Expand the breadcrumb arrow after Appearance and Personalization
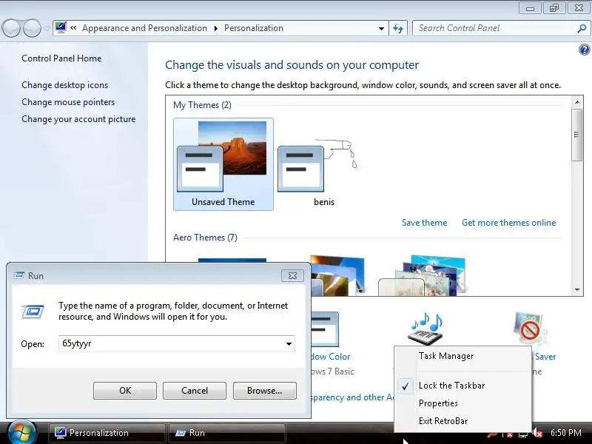This screenshot has width=592, height=444. (215, 28)
